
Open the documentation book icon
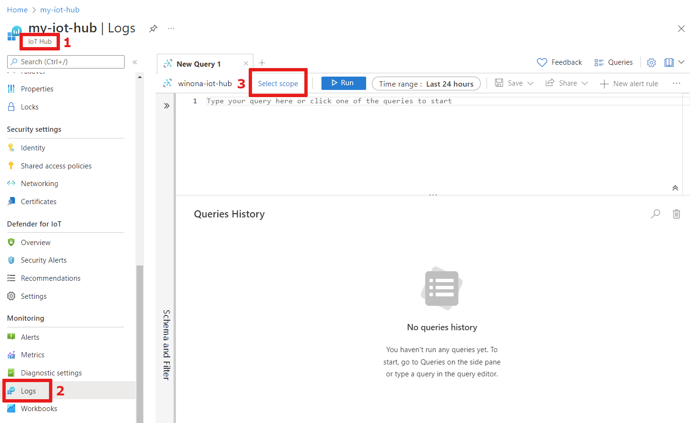pyautogui.click(x=669, y=62)
